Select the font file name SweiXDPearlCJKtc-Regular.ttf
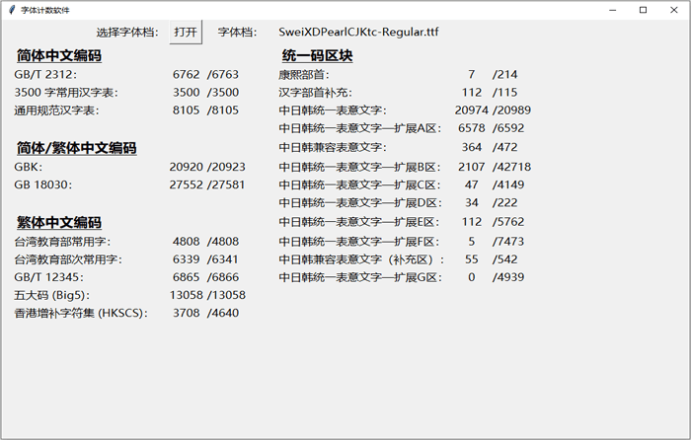Image resolution: width=691 pixels, height=440 pixels. (358, 32)
